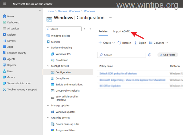Collapse the Manage updates section
Viewport: 183px width, 135px height.
click(x=48, y=106)
